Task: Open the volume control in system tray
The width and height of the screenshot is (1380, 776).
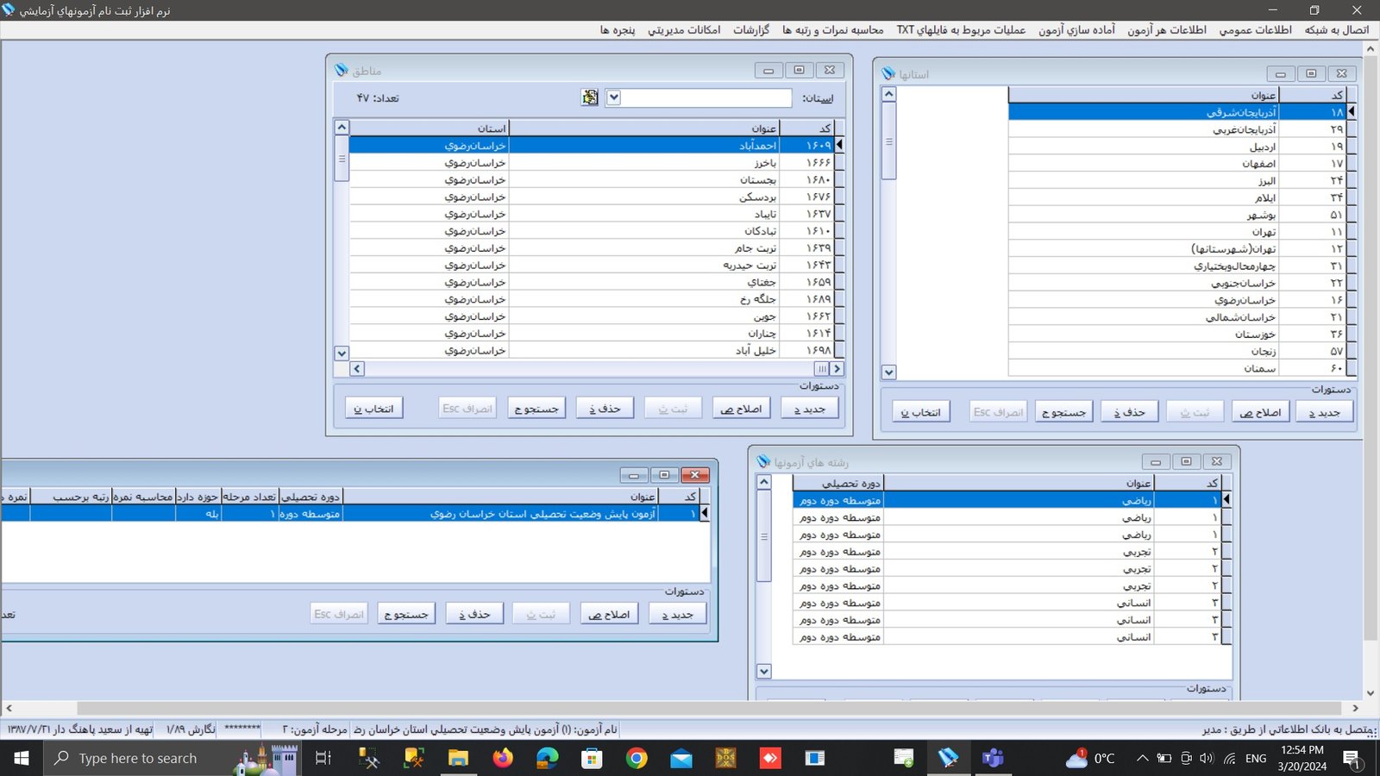Action: click(x=1207, y=758)
